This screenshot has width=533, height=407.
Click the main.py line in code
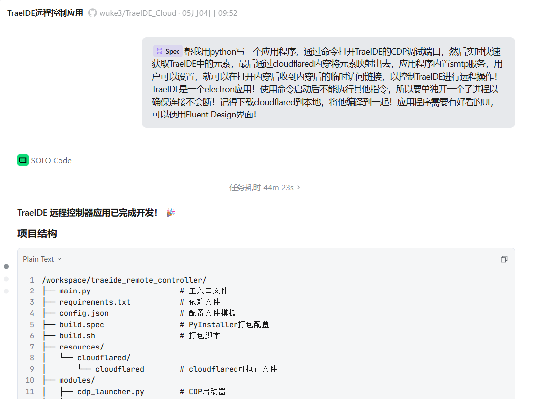coord(75,291)
